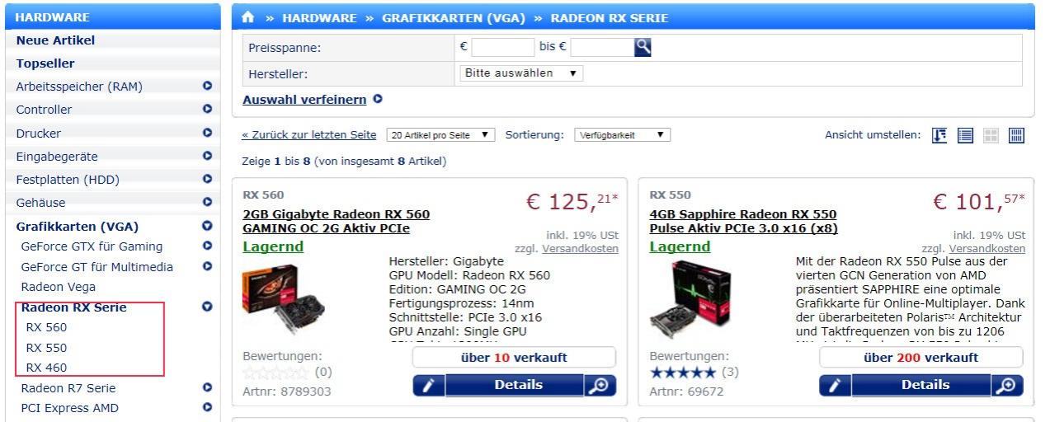
Task: Open the Sortierung 'Verfügbarkeit' dropdown
Action: click(622, 135)
